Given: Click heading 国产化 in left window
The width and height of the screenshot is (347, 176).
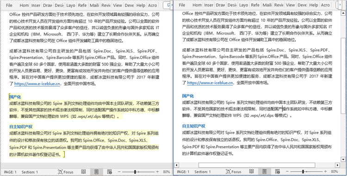Looking at the screenshot, I should pyautogui.click(x=15, y=97).
